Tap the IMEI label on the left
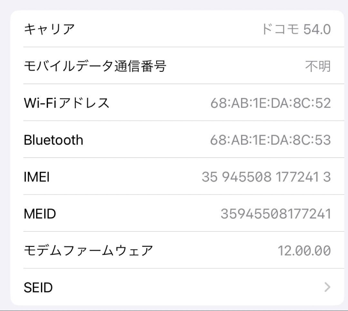The height and width of the screenshot is (311, 348). 35,177
